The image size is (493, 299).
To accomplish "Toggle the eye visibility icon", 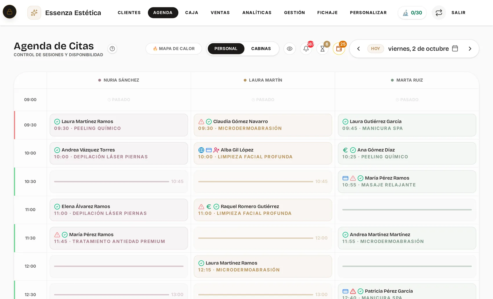I will pos(289,49).
